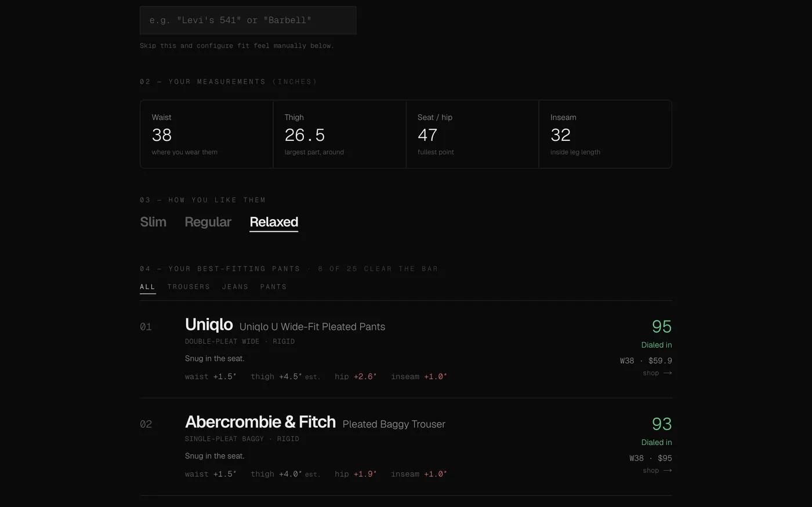Click Abercrombie hip +1.9" measurement

point(356,474)
